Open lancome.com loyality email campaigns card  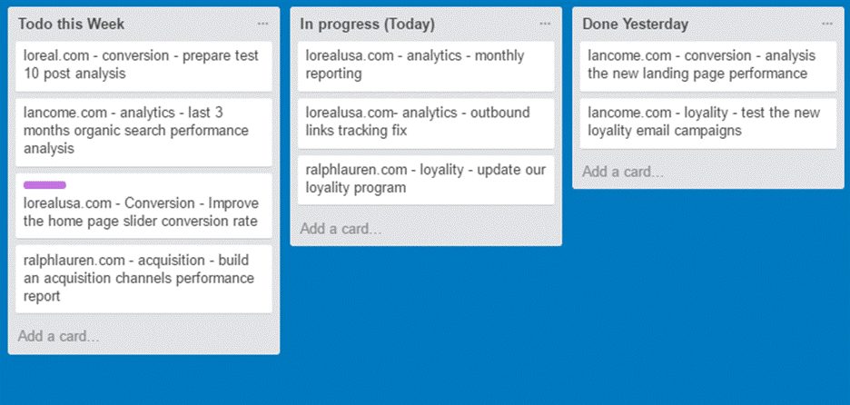(707, 122)
